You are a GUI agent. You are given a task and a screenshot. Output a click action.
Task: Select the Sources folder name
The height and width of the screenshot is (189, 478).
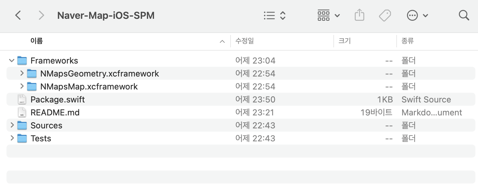coord(46,125)
